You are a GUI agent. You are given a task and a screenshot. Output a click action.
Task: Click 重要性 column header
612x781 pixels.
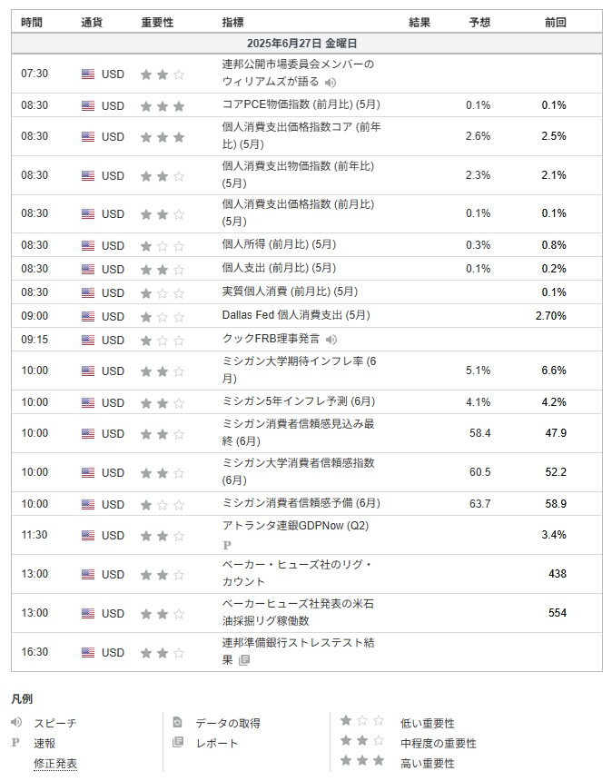(x=157, y=23)
